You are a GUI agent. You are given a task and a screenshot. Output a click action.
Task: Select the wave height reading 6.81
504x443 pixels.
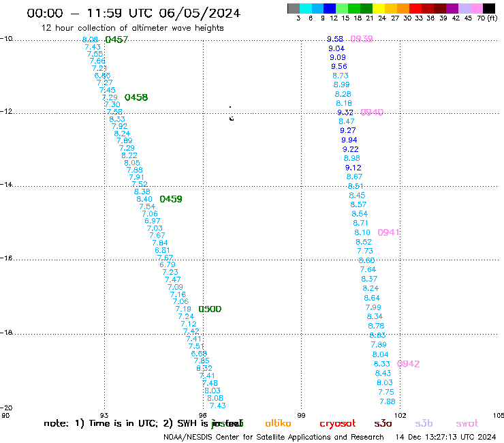[162, 250]
